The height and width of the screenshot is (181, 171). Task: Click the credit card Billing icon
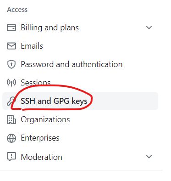tap(11, 28)
